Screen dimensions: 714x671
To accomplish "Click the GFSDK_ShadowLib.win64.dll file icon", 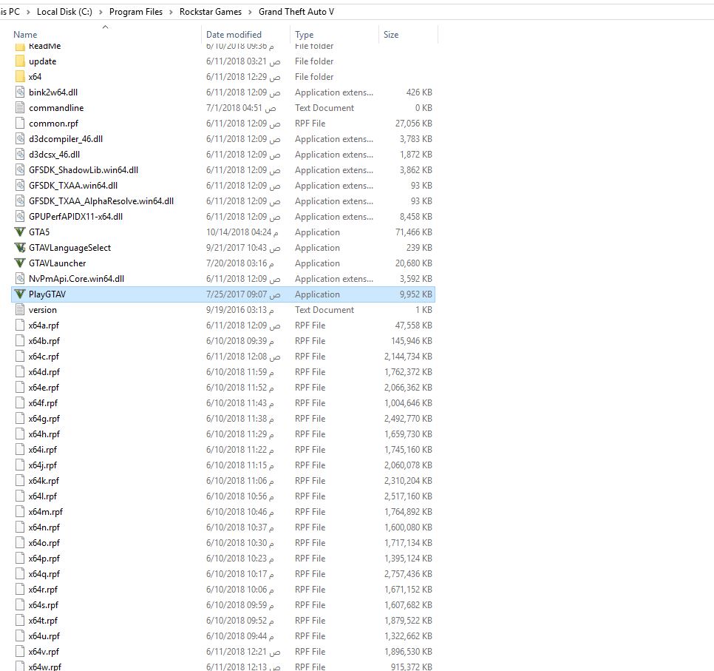I will [x=19, y=169].
